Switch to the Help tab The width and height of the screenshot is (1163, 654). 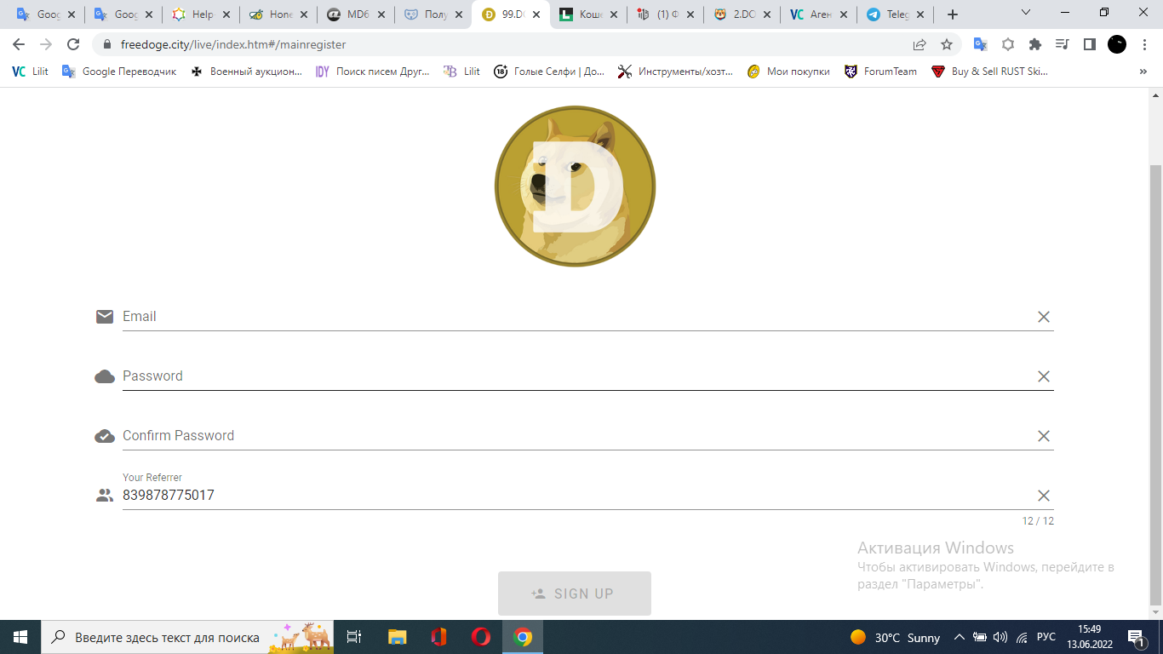(201, 14)
